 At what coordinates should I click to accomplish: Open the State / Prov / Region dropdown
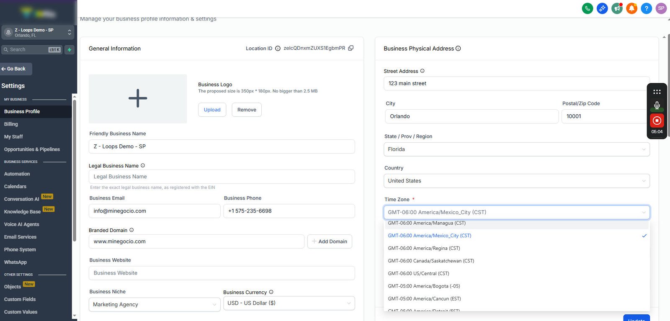click(x=517, y=149)
